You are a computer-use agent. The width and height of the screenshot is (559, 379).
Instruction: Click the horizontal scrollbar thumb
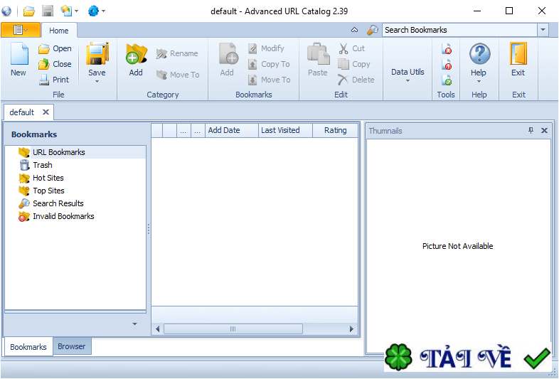pyautogui.click(x=233, y=329)
